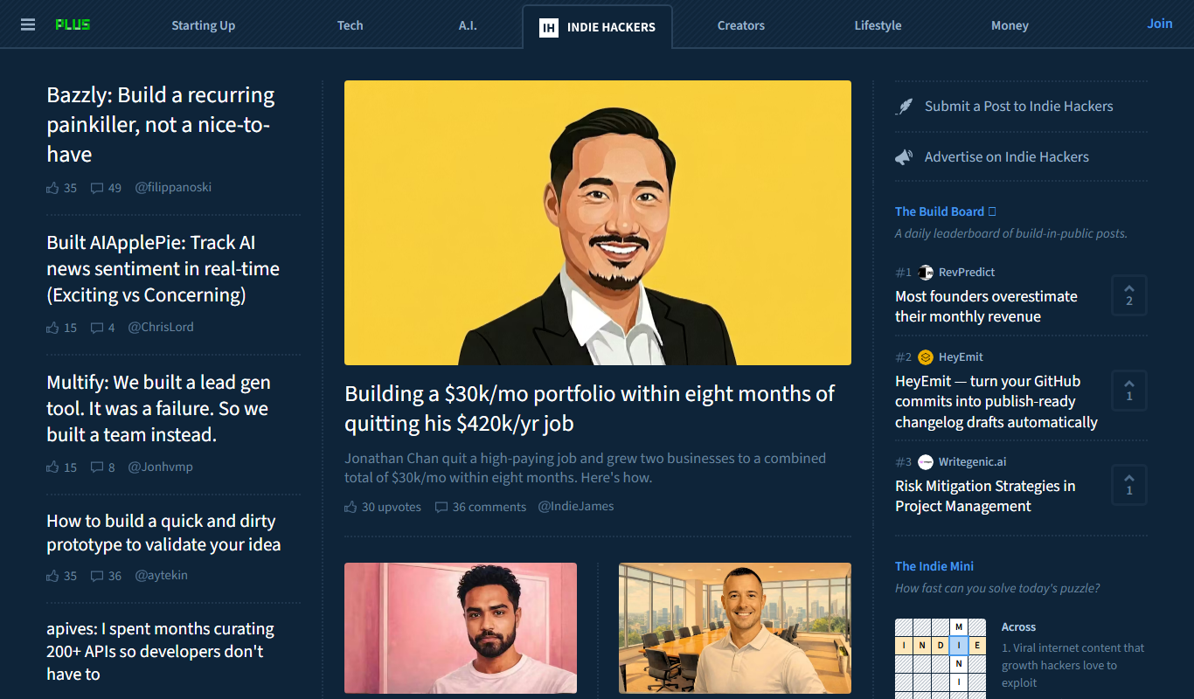Click the thumbs-up icon on the Bazzly post

click(x=52, y=188)
